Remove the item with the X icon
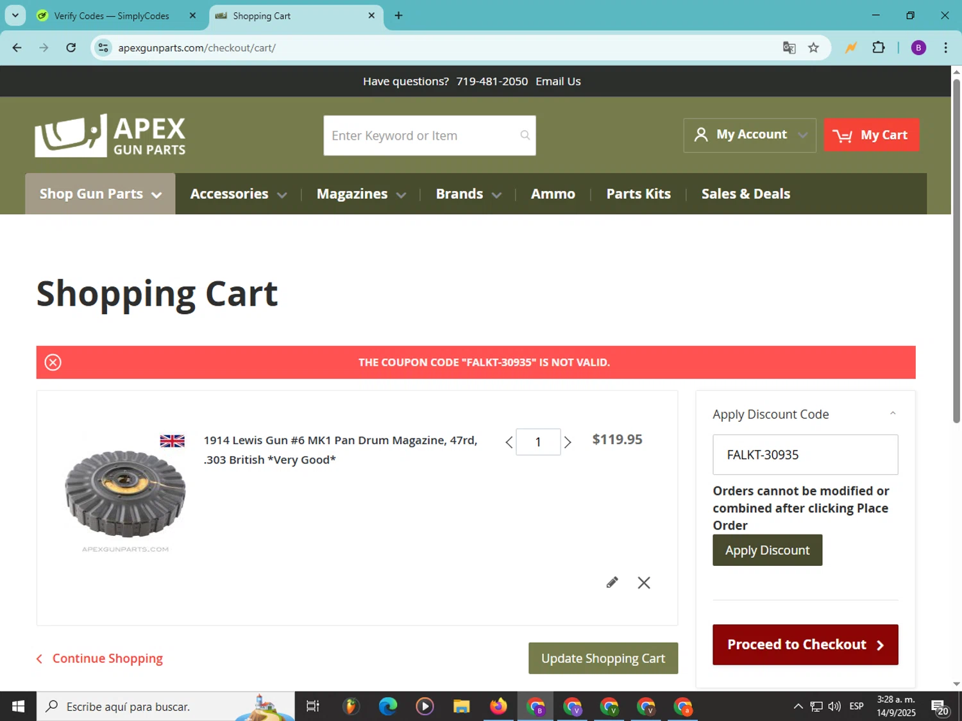The height and width of the screenshot is (721, 962). point(644,583)
